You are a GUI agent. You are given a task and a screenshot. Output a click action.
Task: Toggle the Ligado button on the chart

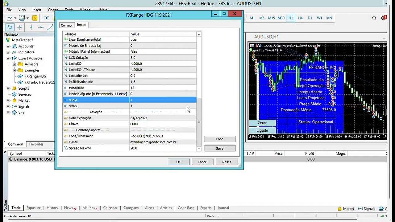point(262,130)
